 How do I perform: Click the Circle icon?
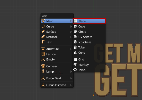coord(75,31)
